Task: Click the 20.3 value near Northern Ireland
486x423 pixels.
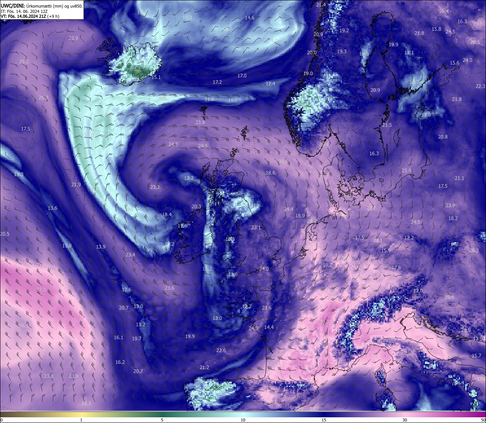Action: (x=196, y=206)
